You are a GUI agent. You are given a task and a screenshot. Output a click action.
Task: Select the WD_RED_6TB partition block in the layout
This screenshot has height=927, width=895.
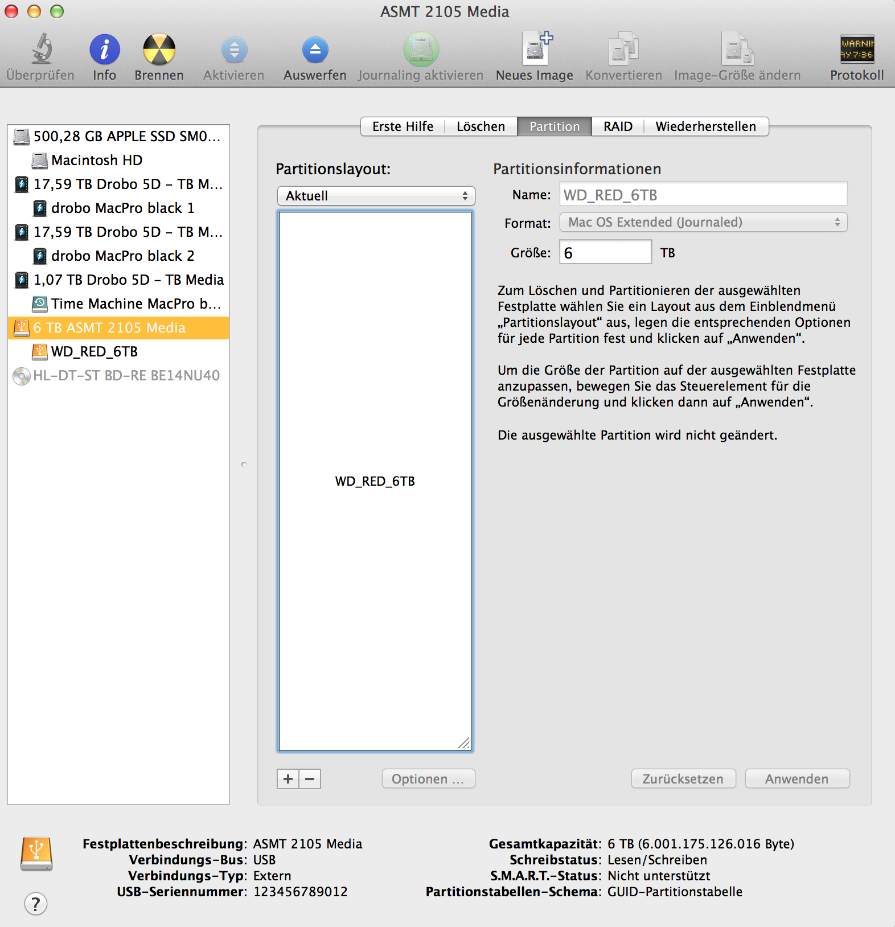point(375,481)
